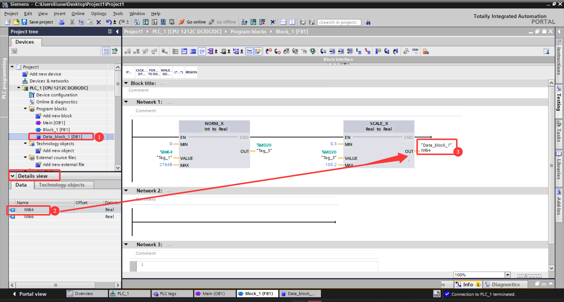The image size is (564, 302).
Task: Insert CASE OF statement template
Action: point(141,72)
